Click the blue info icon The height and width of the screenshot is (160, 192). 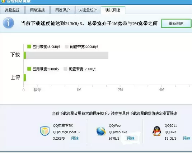8,23
